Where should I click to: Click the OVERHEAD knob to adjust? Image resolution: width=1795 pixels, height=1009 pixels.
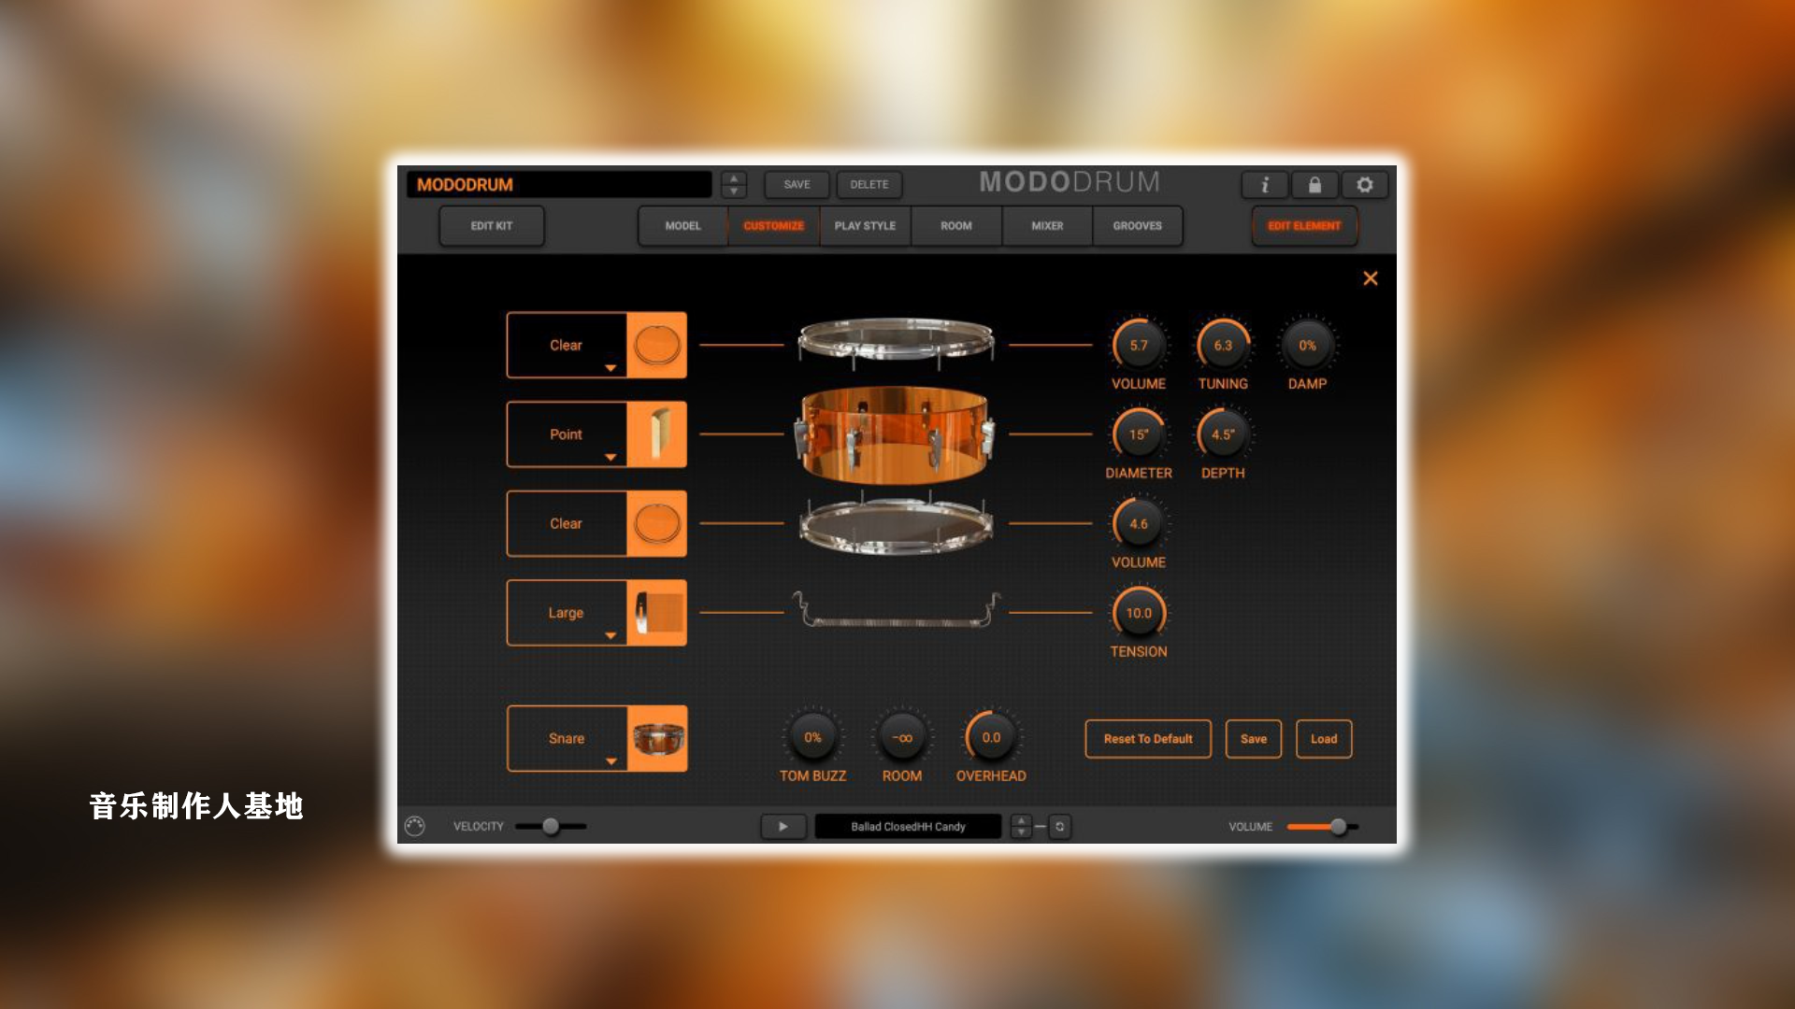pos(989,738)
